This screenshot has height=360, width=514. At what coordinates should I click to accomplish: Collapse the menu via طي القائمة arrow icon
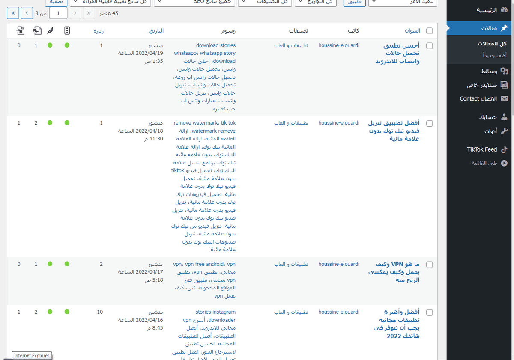(504, 163)
